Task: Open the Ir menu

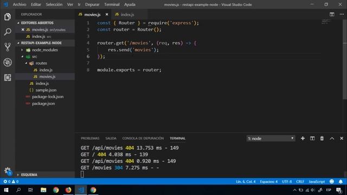Action: tap(79, 4)
